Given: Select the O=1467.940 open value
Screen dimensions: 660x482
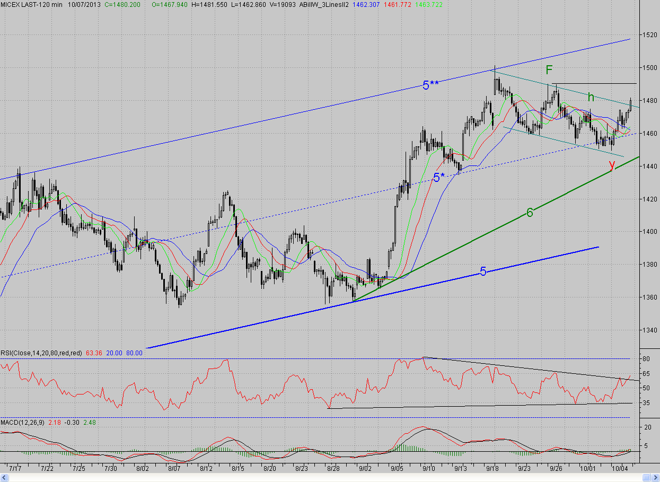Looking at the screenshot, I should click(170, 4).
